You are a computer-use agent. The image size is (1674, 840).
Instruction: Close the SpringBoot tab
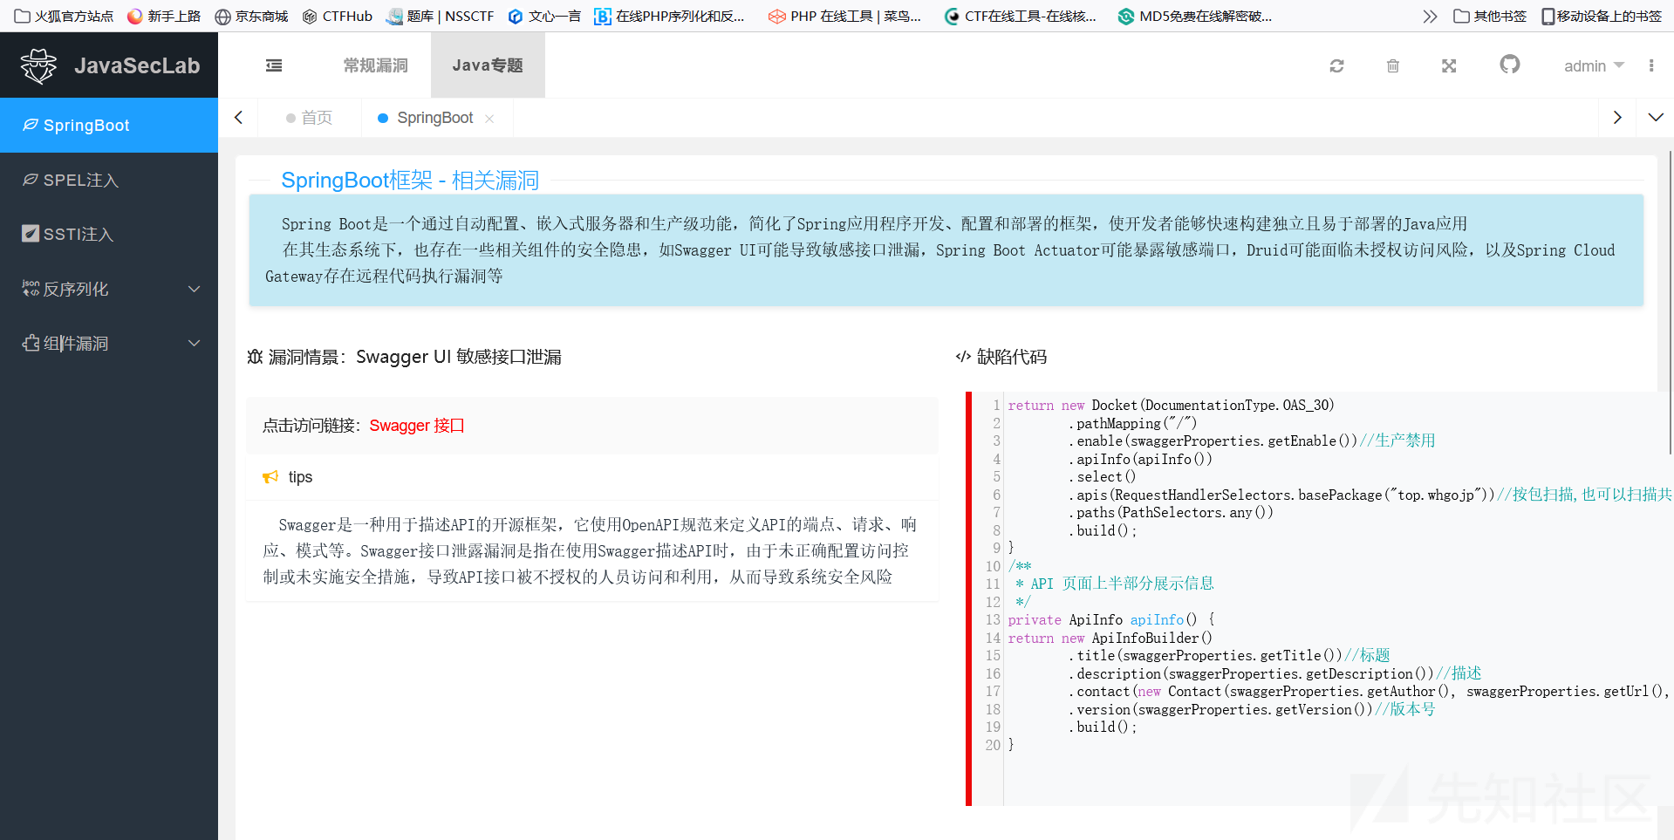tap(489, 119)
